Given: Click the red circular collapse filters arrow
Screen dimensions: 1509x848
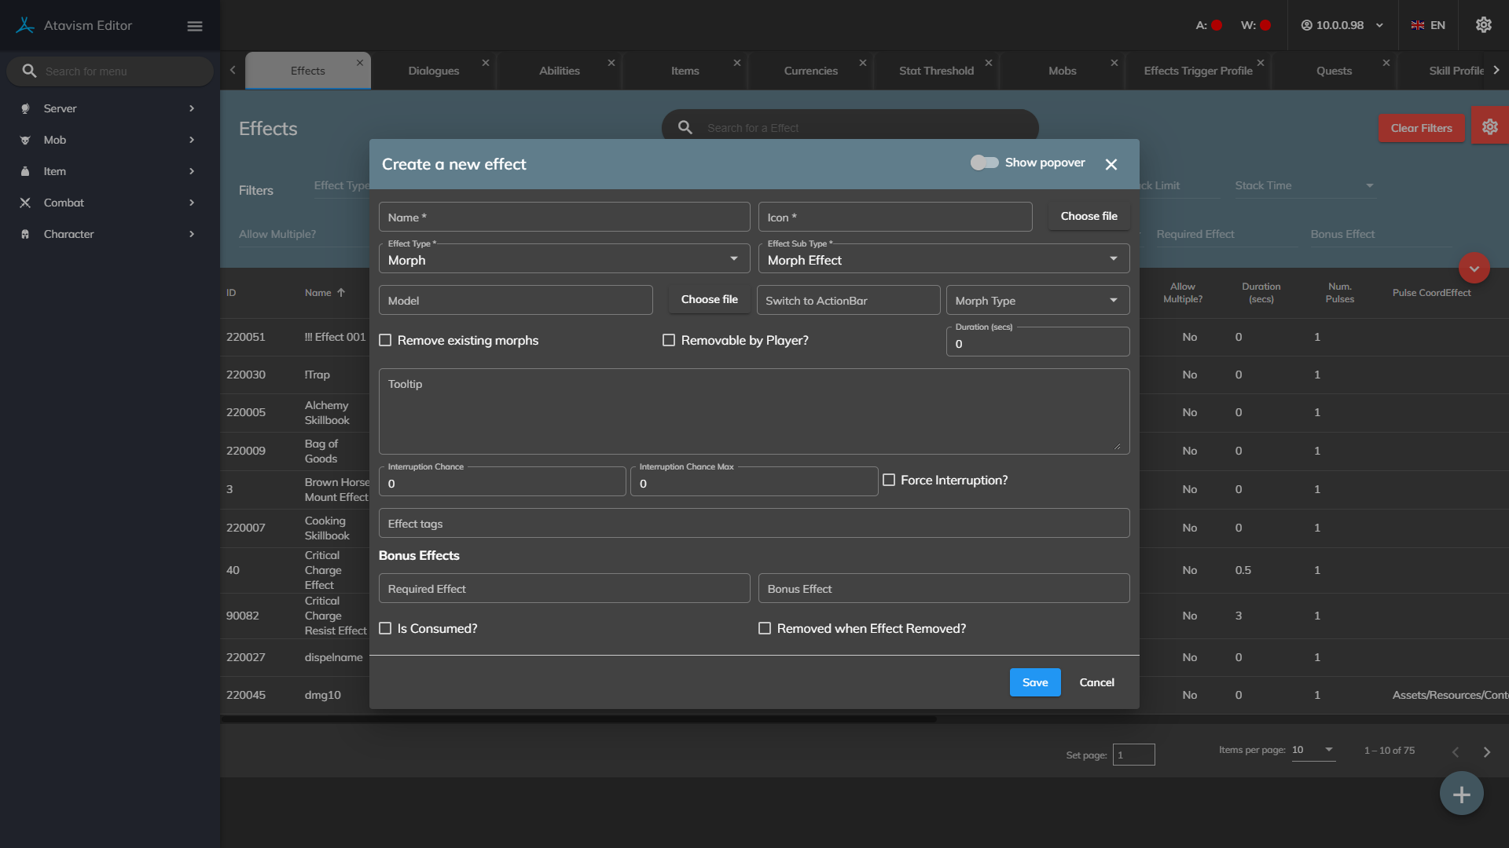Looking at the screenshot, I should coord(1474,269).
